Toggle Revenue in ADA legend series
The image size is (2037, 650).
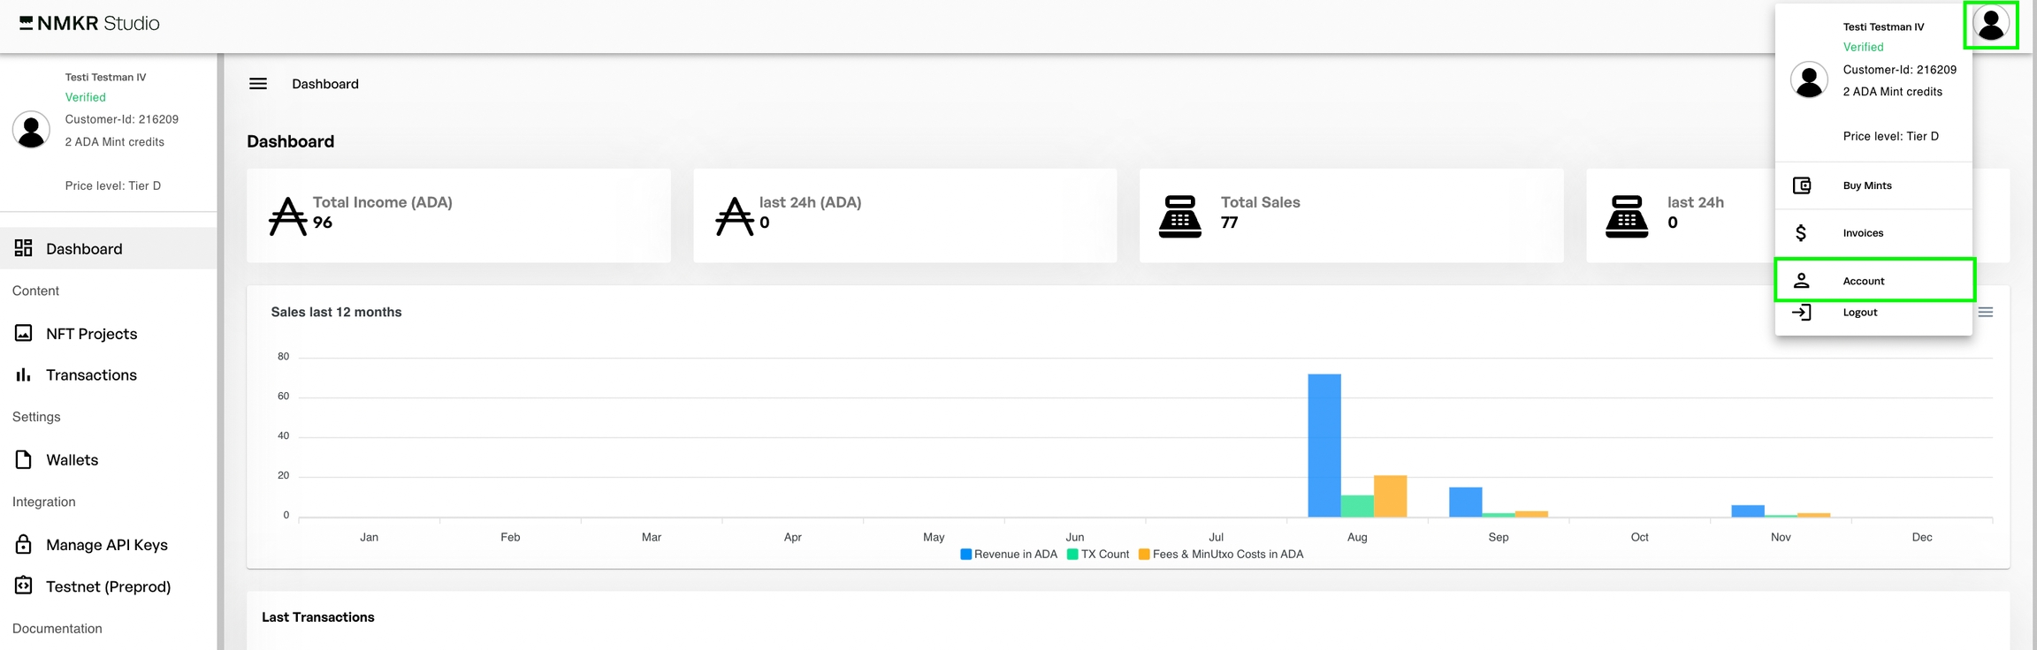[x=1009, y=555]
